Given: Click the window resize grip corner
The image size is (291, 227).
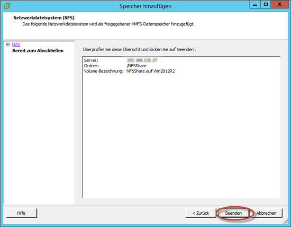Looking at the screenshot, I should [285, 221].
